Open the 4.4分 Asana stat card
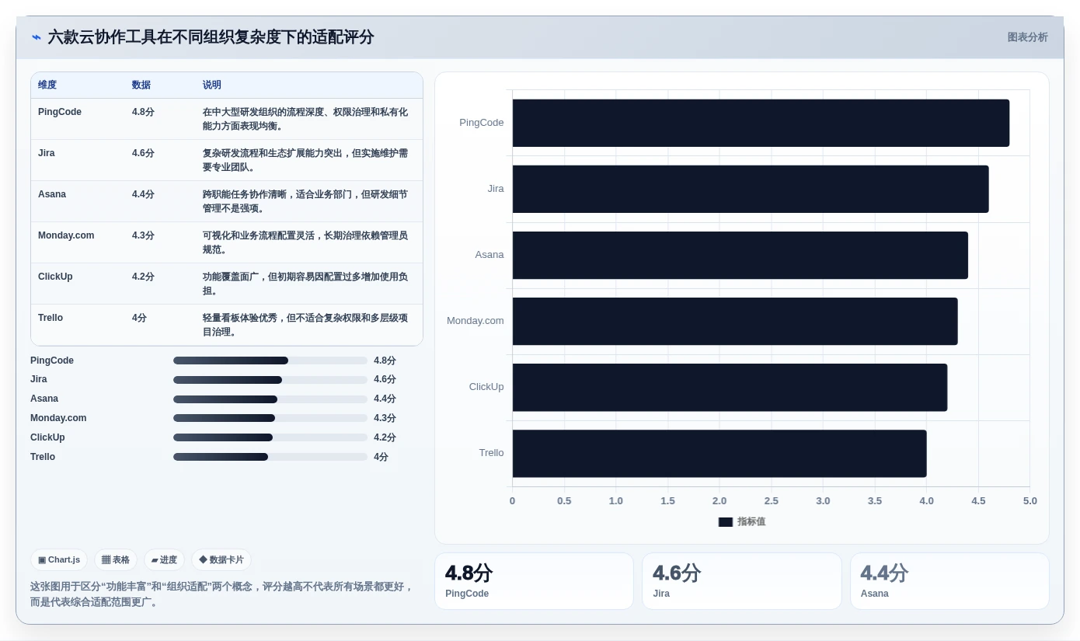The height and width of the screenshot is (641, 1080). (x=949, y=581)
